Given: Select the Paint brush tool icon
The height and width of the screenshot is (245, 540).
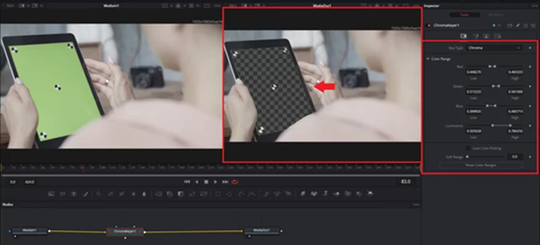Looking at the screenshot, I should click(86, 194).
